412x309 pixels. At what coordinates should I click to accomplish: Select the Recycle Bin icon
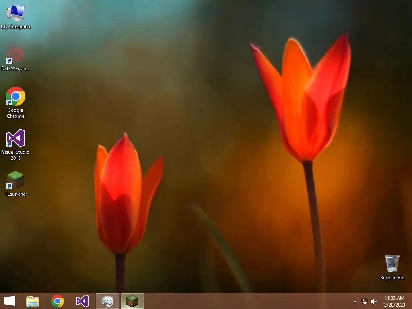392,267
